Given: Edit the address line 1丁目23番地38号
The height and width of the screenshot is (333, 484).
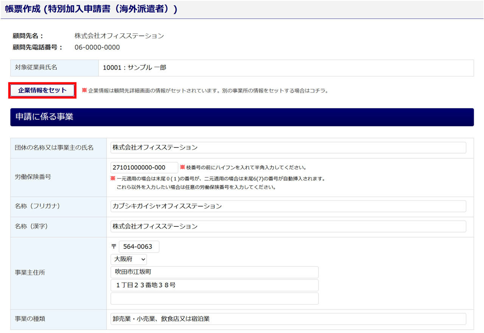Looking at the screenshot, I should click(x=214, y=285).
